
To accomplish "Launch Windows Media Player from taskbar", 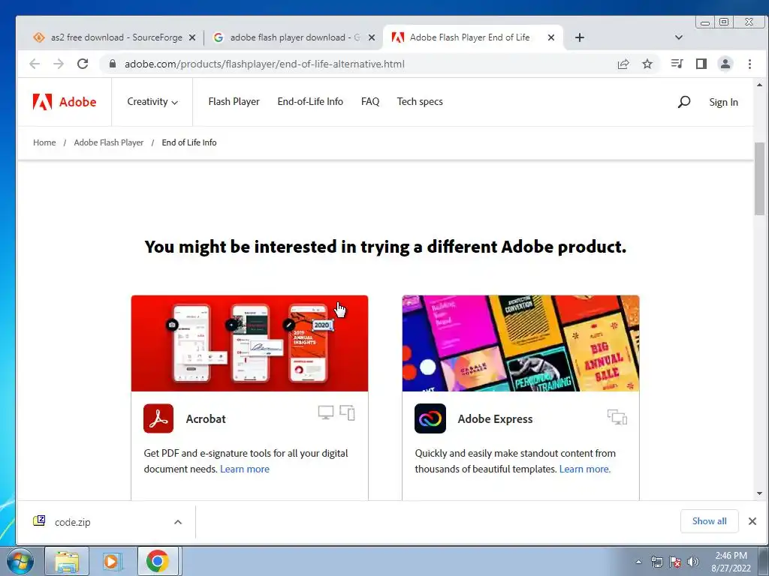I will tap(111, 561).
